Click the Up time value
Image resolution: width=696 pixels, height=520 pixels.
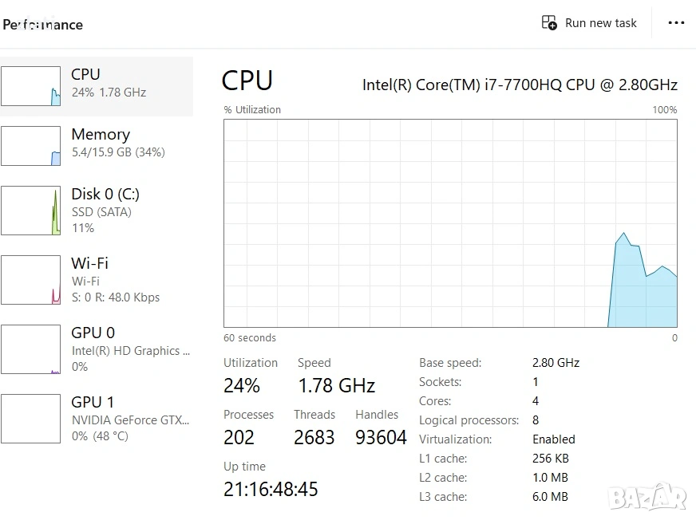point(271,489)
